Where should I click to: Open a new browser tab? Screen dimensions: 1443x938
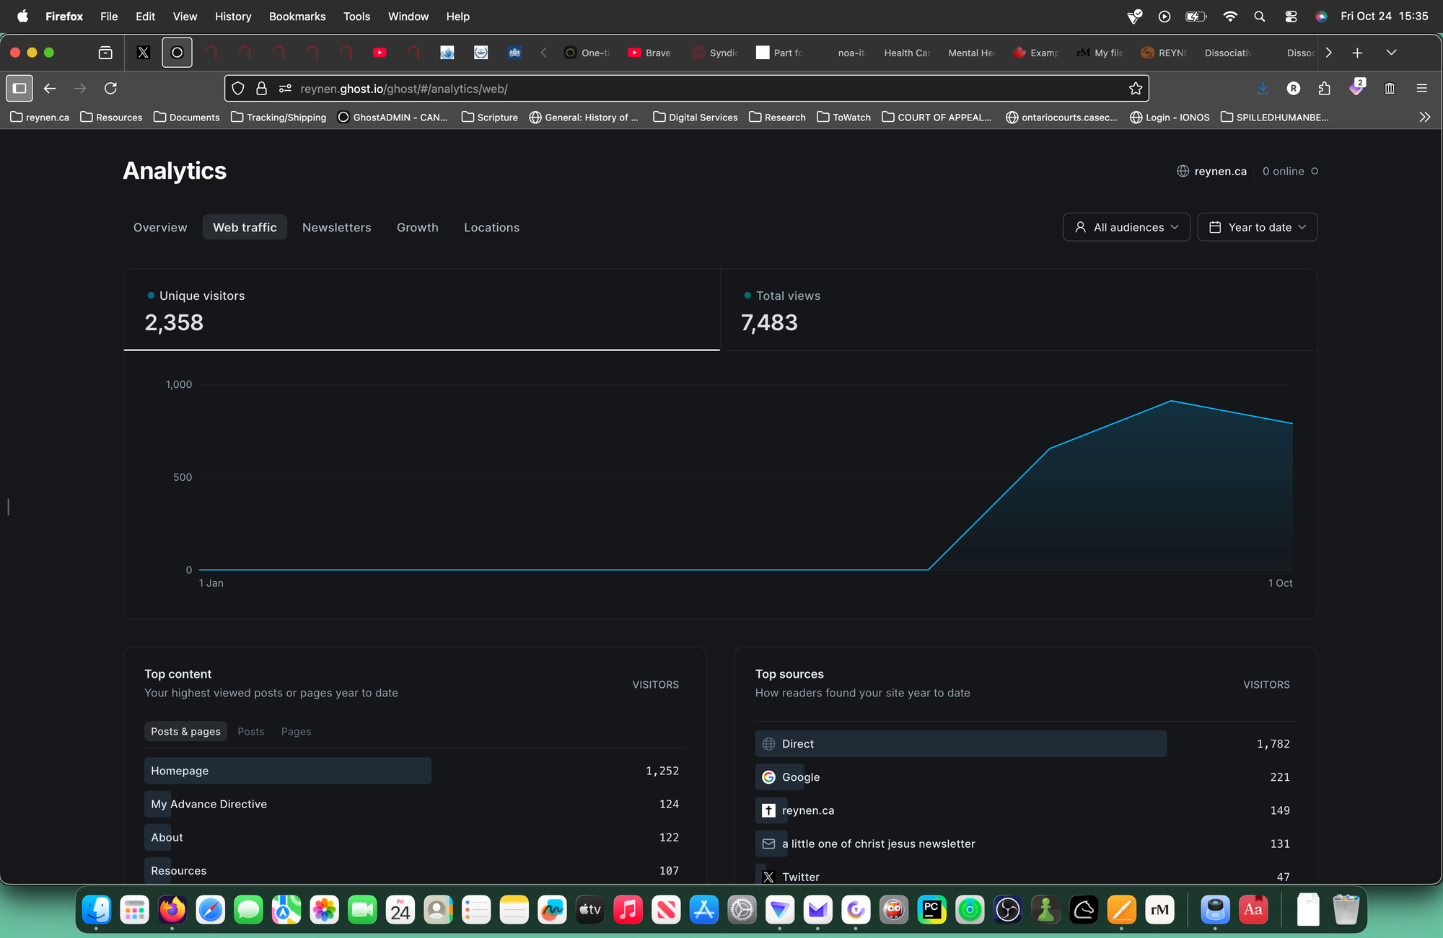coord(1357,53)
